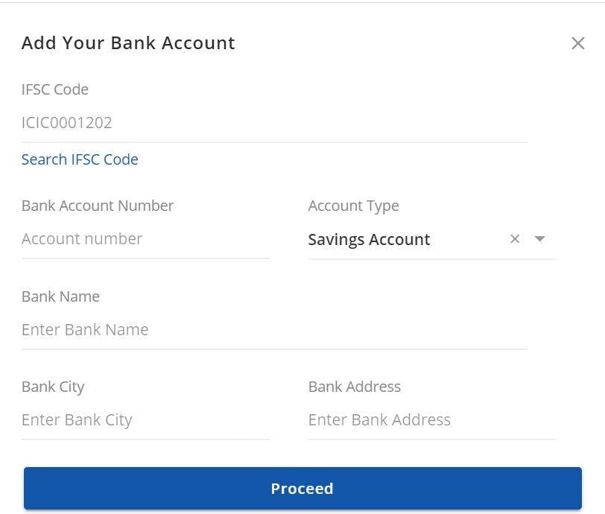Click the Bank Name label
Image resolution: width=605 pixels, height=514 pixels.
(x=60, y=296)
